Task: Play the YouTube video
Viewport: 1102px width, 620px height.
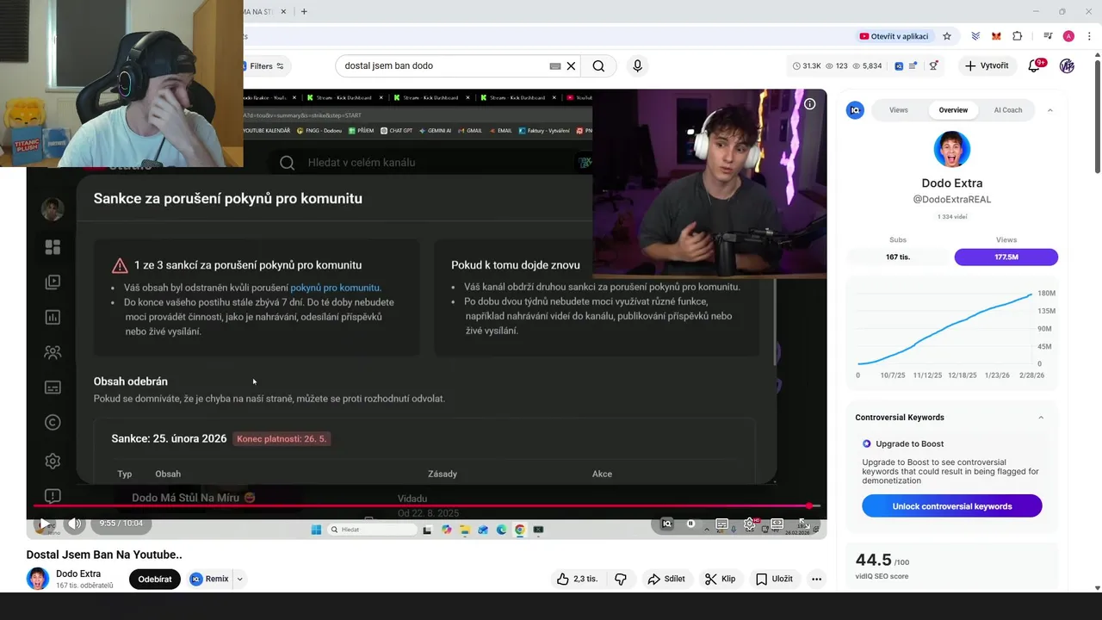Action: (x=44, y=524)
